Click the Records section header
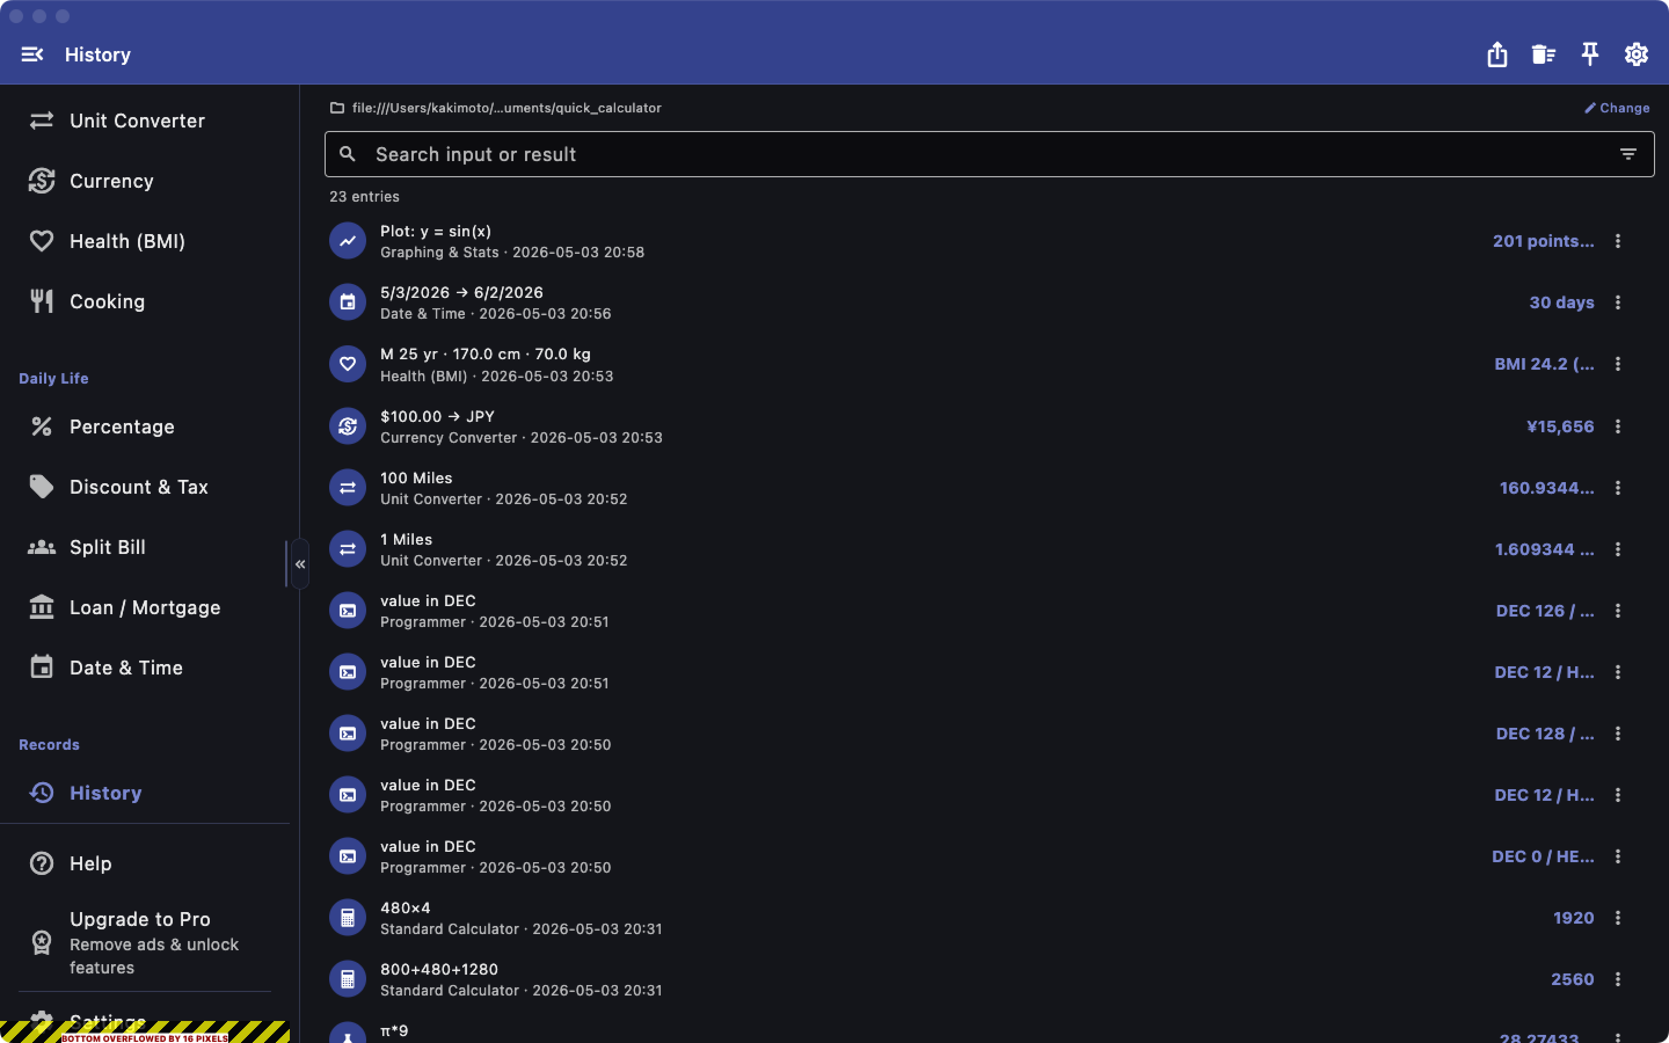Viewport: 1669px width, 1043px height. tap(49, 745)
